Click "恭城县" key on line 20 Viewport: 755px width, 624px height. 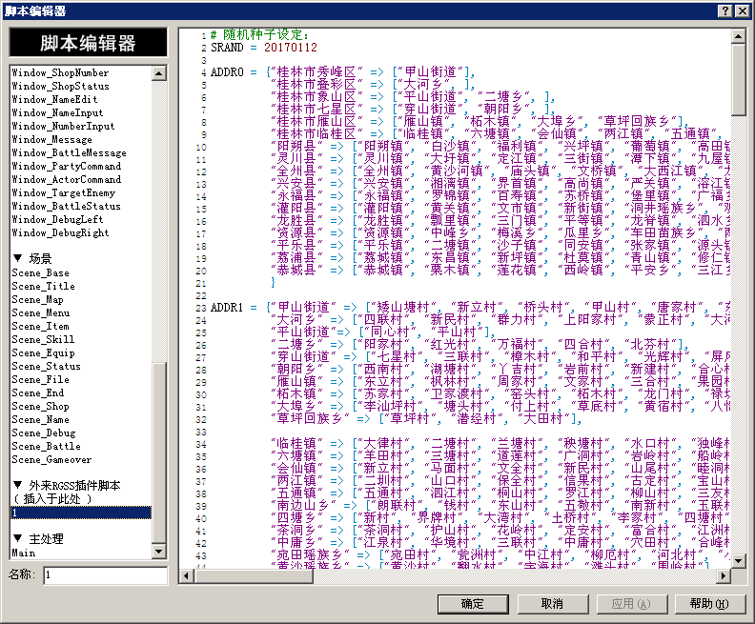coord(296,270)
